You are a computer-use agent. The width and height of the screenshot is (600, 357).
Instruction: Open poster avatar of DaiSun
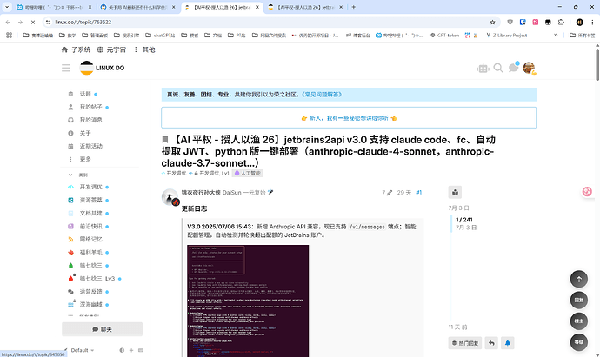tap(170, 197)
